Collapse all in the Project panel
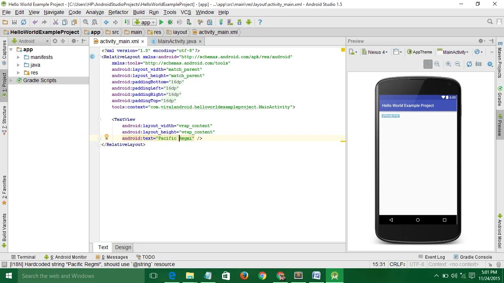 [x=63, y=41]
